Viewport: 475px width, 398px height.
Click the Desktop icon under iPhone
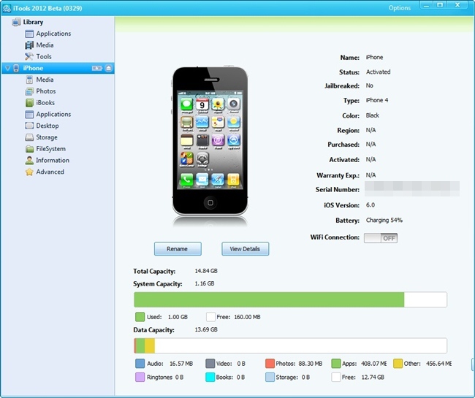point(29,126)
